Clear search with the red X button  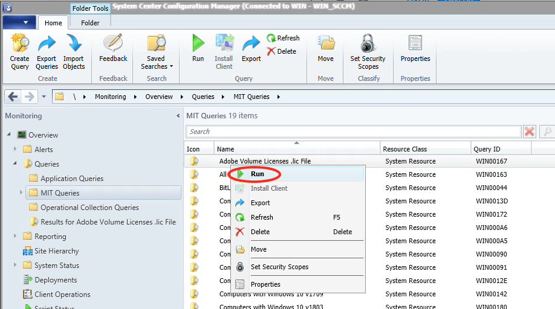coord(530,132)
